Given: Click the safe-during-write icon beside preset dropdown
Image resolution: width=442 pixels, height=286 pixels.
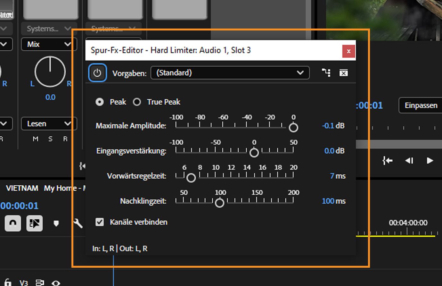Looking at the screenshot, I should tap(344, 73).
